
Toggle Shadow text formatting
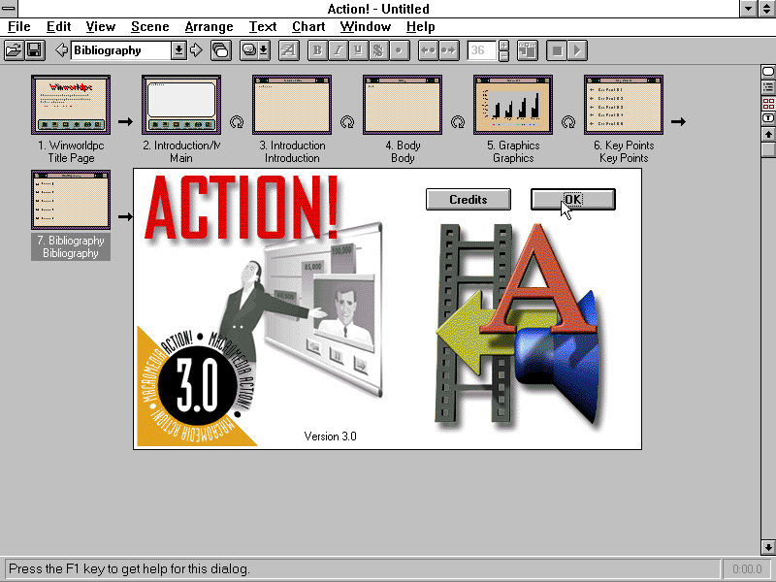[x=378, y=50]
